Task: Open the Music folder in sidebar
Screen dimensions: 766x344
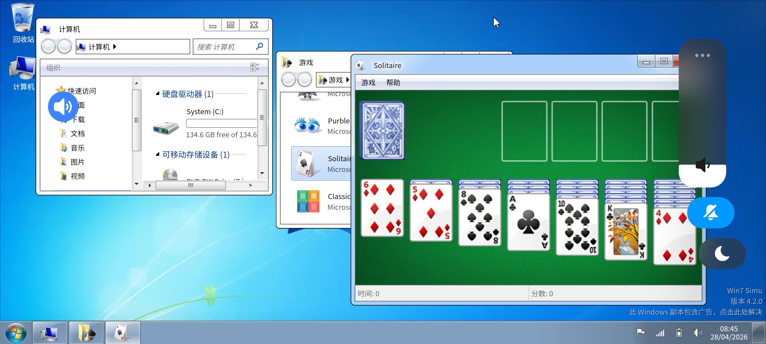Action: pos(72,148)
